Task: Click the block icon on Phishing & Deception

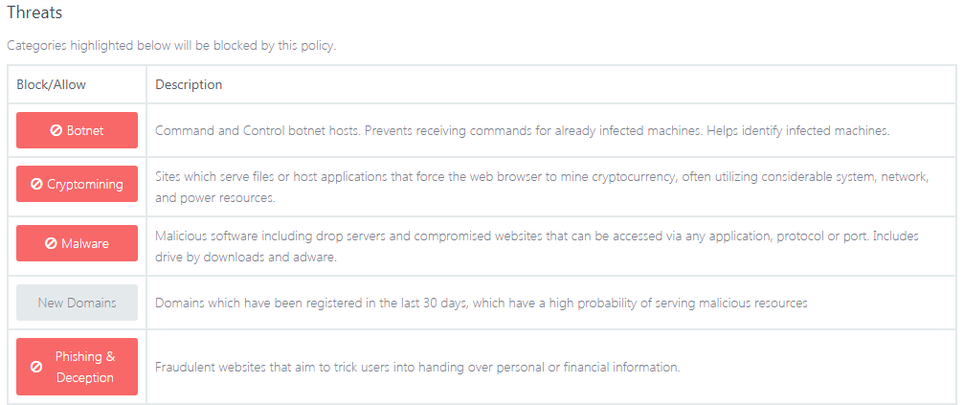Action: [x=36, y=367]
